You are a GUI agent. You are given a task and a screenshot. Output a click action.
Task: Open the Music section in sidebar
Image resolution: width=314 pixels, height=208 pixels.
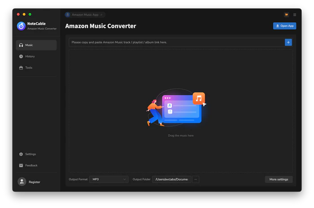pyautogui.click(x=36, y=45)
